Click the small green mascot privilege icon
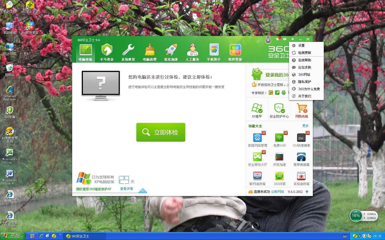 coord(284,93)
